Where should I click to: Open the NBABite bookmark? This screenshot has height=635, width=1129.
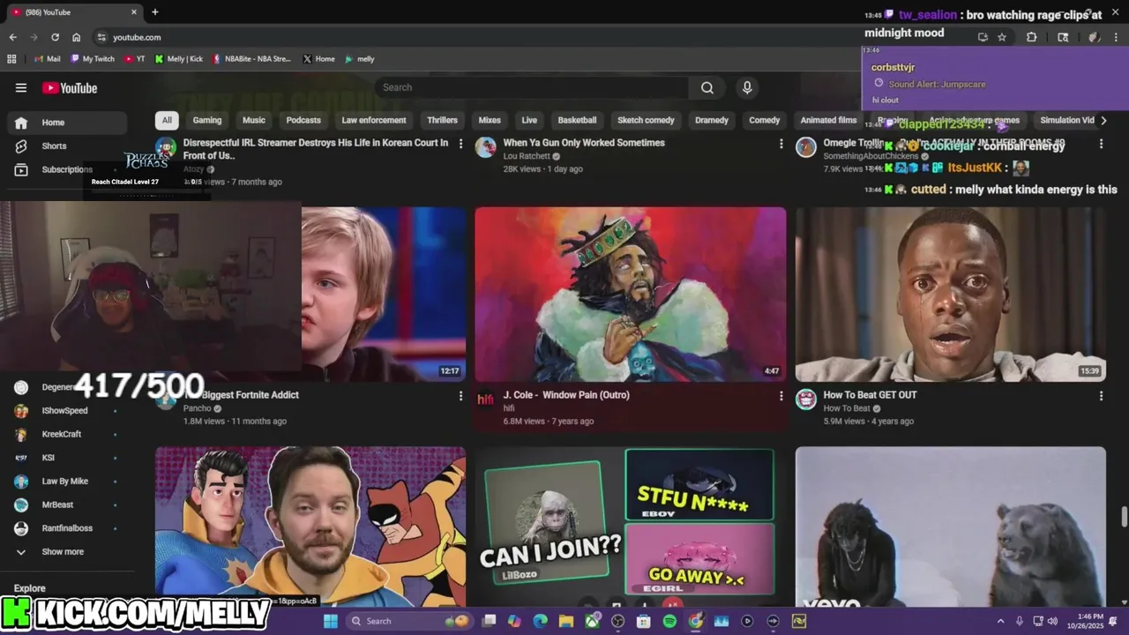[x=250, y=59]
